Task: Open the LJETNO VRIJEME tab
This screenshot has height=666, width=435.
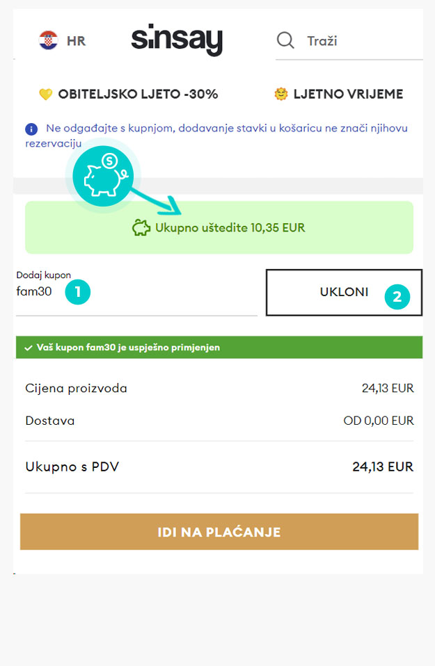Action: [339, 94]
